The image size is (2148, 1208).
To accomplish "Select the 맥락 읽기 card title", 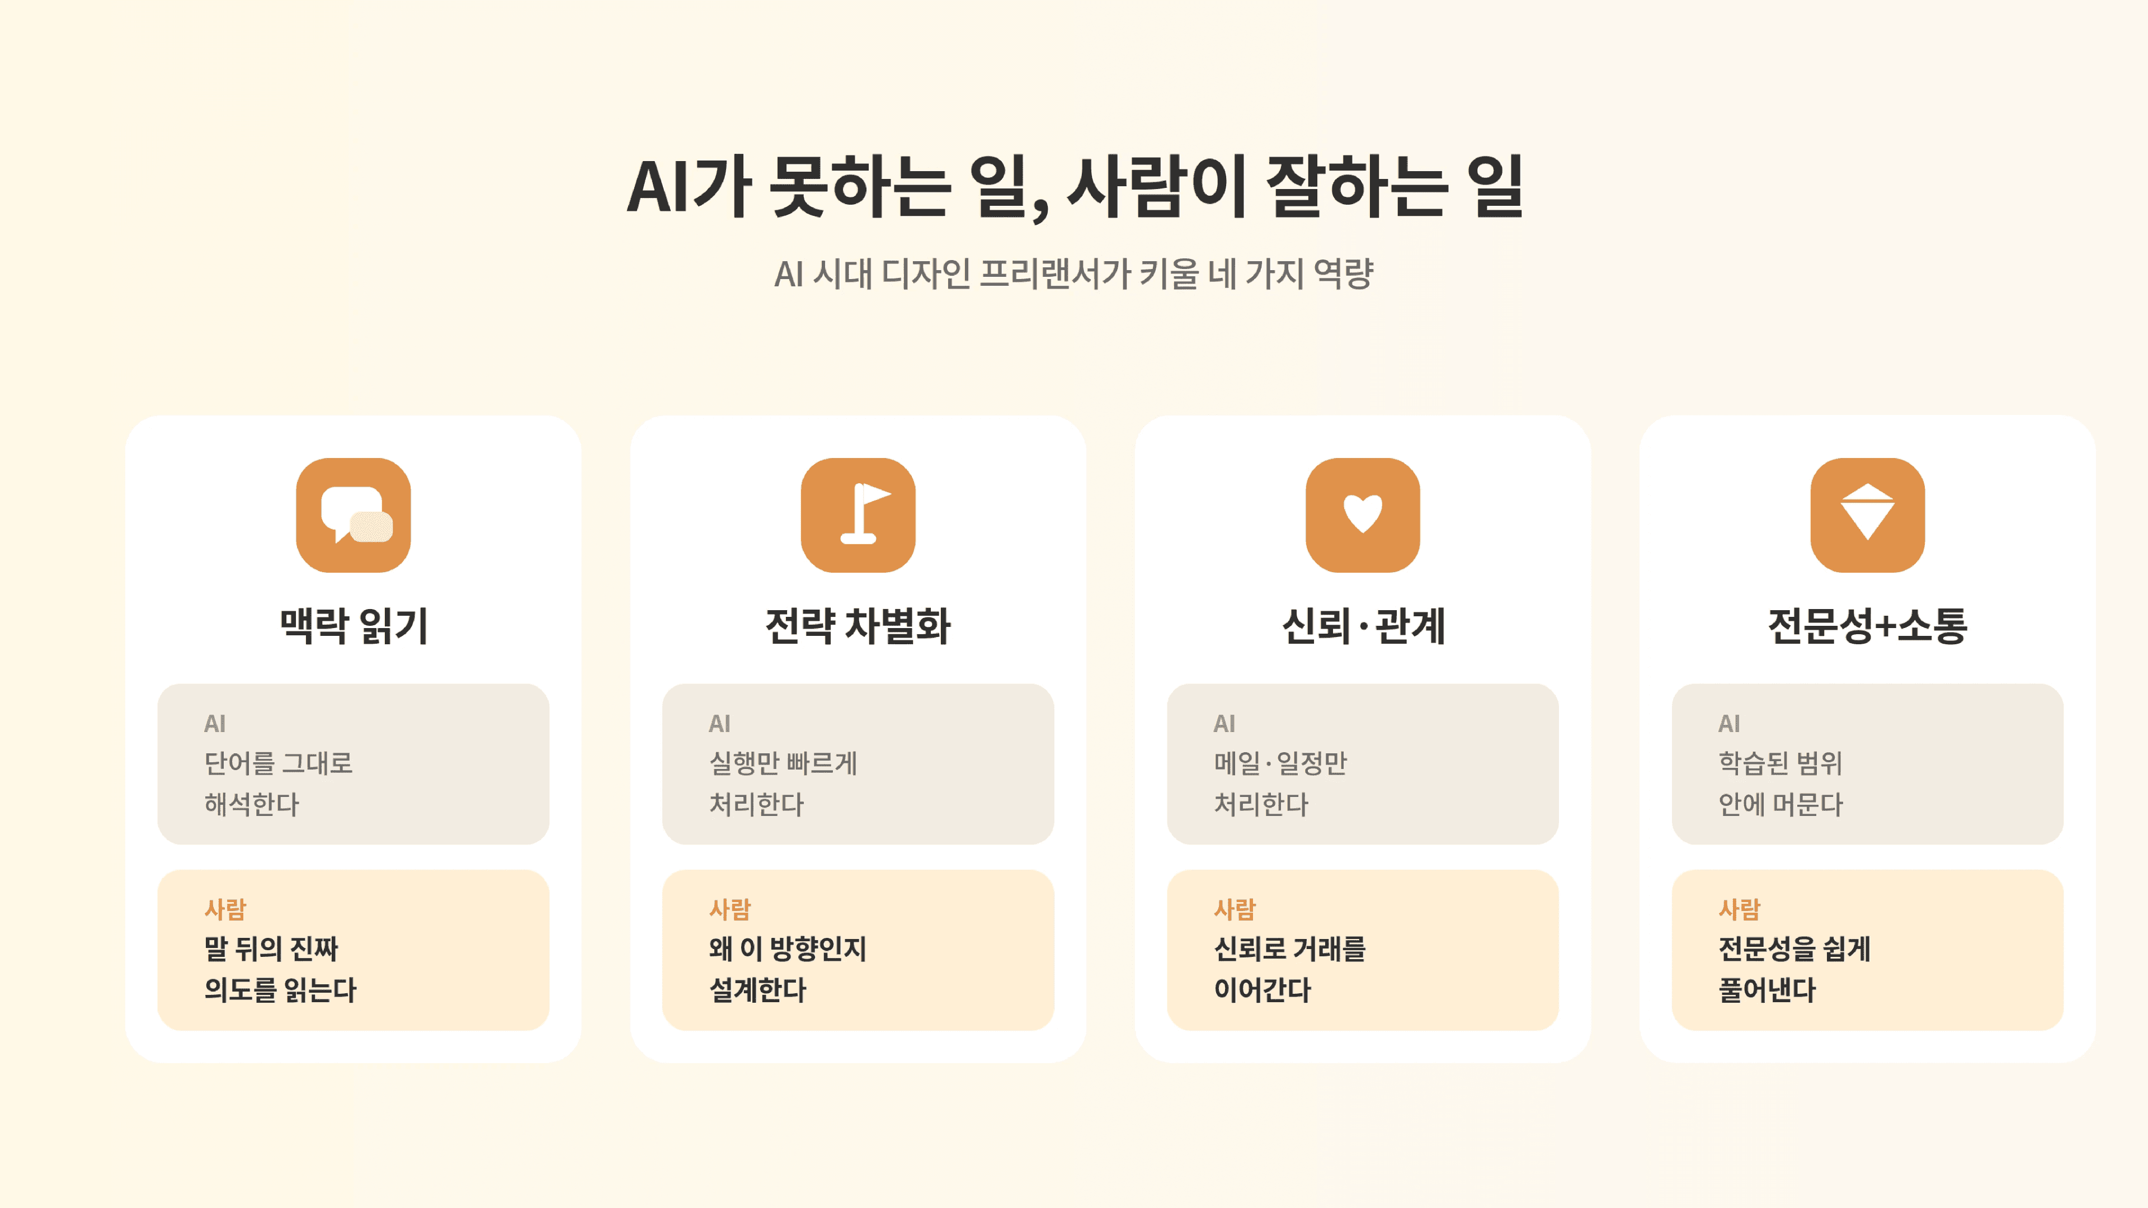I will 354,625.
